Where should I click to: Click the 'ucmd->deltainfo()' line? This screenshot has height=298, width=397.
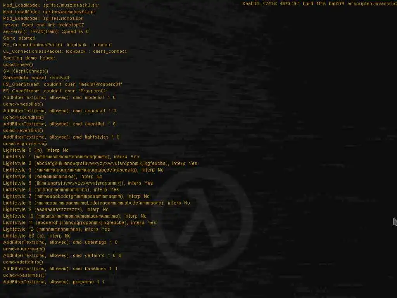(x=23, y=262)
